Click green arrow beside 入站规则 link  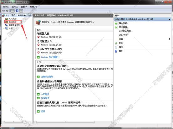point(38,94)
